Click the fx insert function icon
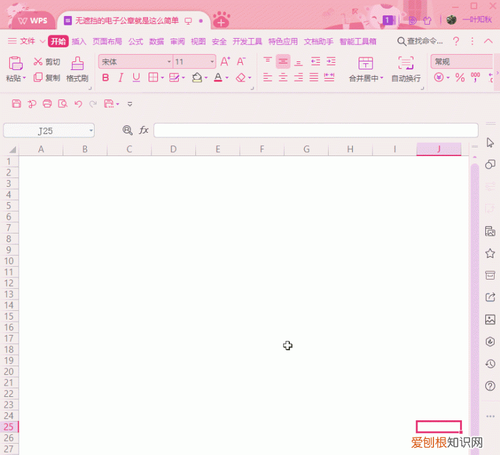The image size is (500, 455). coord(143,130)
